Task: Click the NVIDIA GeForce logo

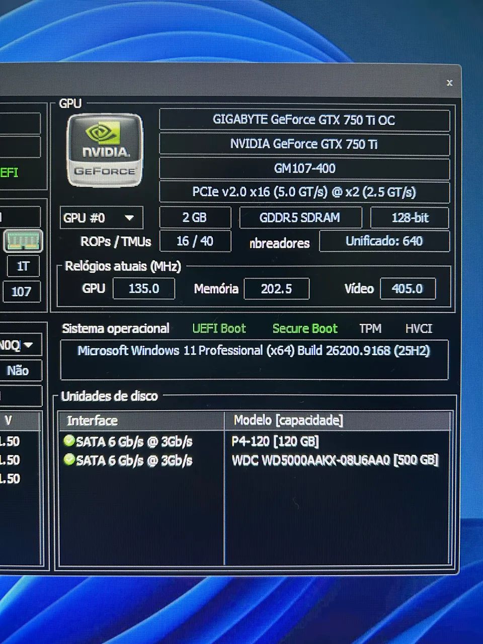Action: [x=105, y=150]
